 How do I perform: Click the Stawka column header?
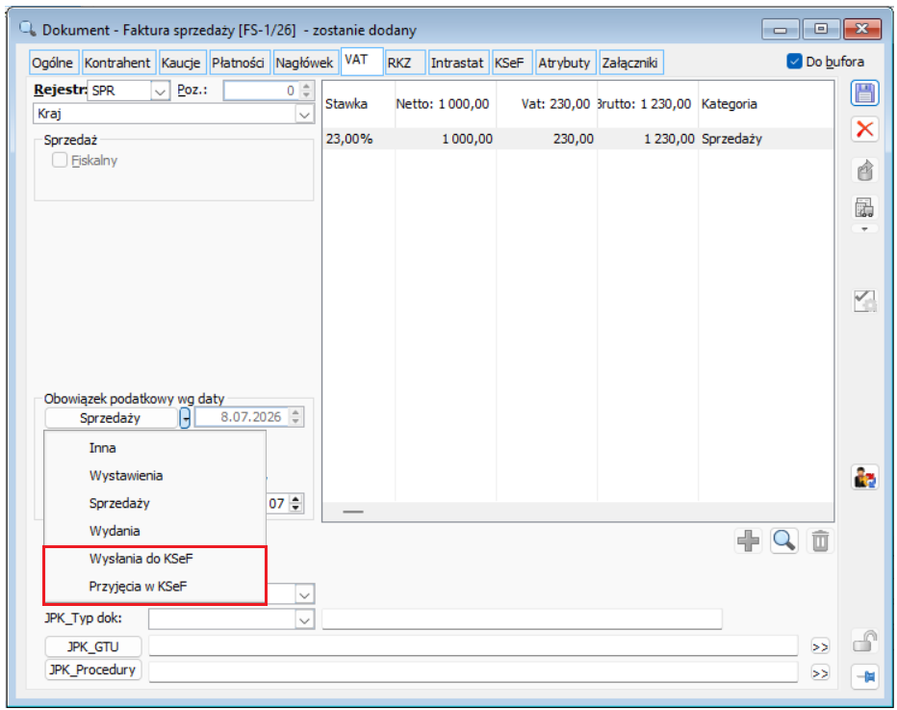[359, 104]
